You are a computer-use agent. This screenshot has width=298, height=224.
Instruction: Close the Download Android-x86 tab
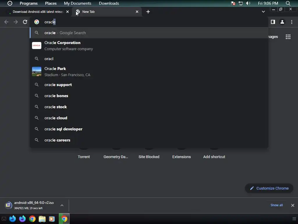click(x=68, y=12)
